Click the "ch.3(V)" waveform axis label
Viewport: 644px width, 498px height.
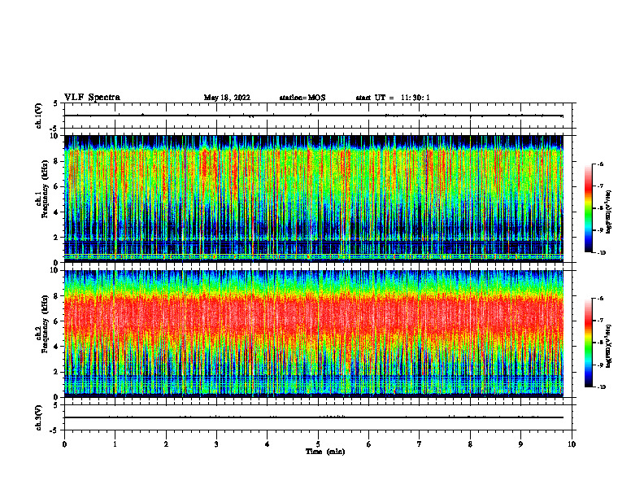[38, 417]
